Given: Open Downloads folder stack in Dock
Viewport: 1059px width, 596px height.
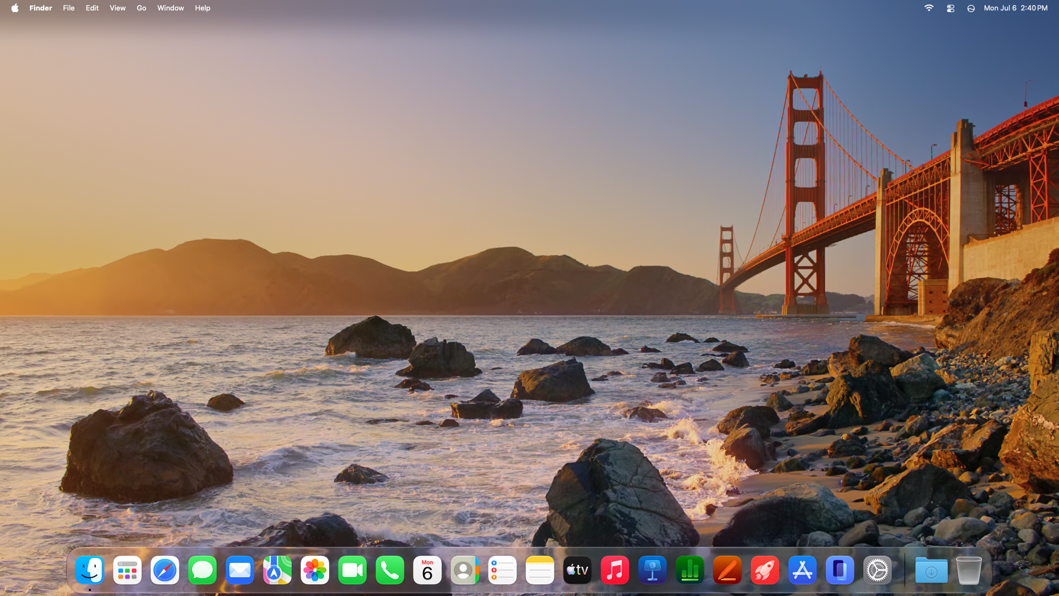Looking at the screenshot, I should [932, 570].
